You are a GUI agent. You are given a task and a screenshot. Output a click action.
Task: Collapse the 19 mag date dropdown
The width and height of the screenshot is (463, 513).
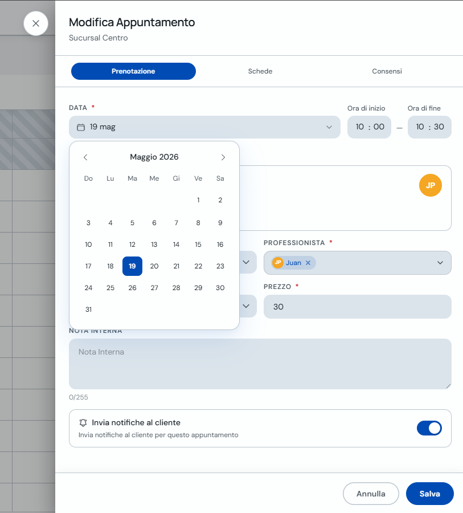[329, 127]
